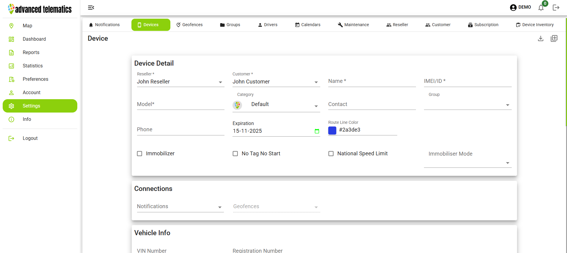
Task: Tick the No Tag No Start checkbox
Action: click(x=235, y=154)
